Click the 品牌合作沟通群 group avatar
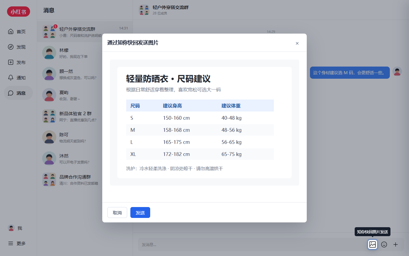The height and width of the screenshot is (256, 409). click(x=49, y=179)
